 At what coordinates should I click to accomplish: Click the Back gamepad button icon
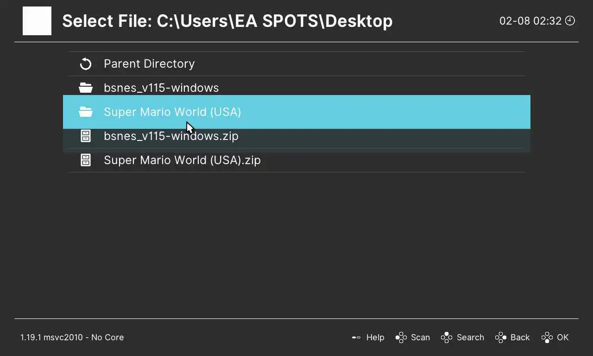click(500, 337)
